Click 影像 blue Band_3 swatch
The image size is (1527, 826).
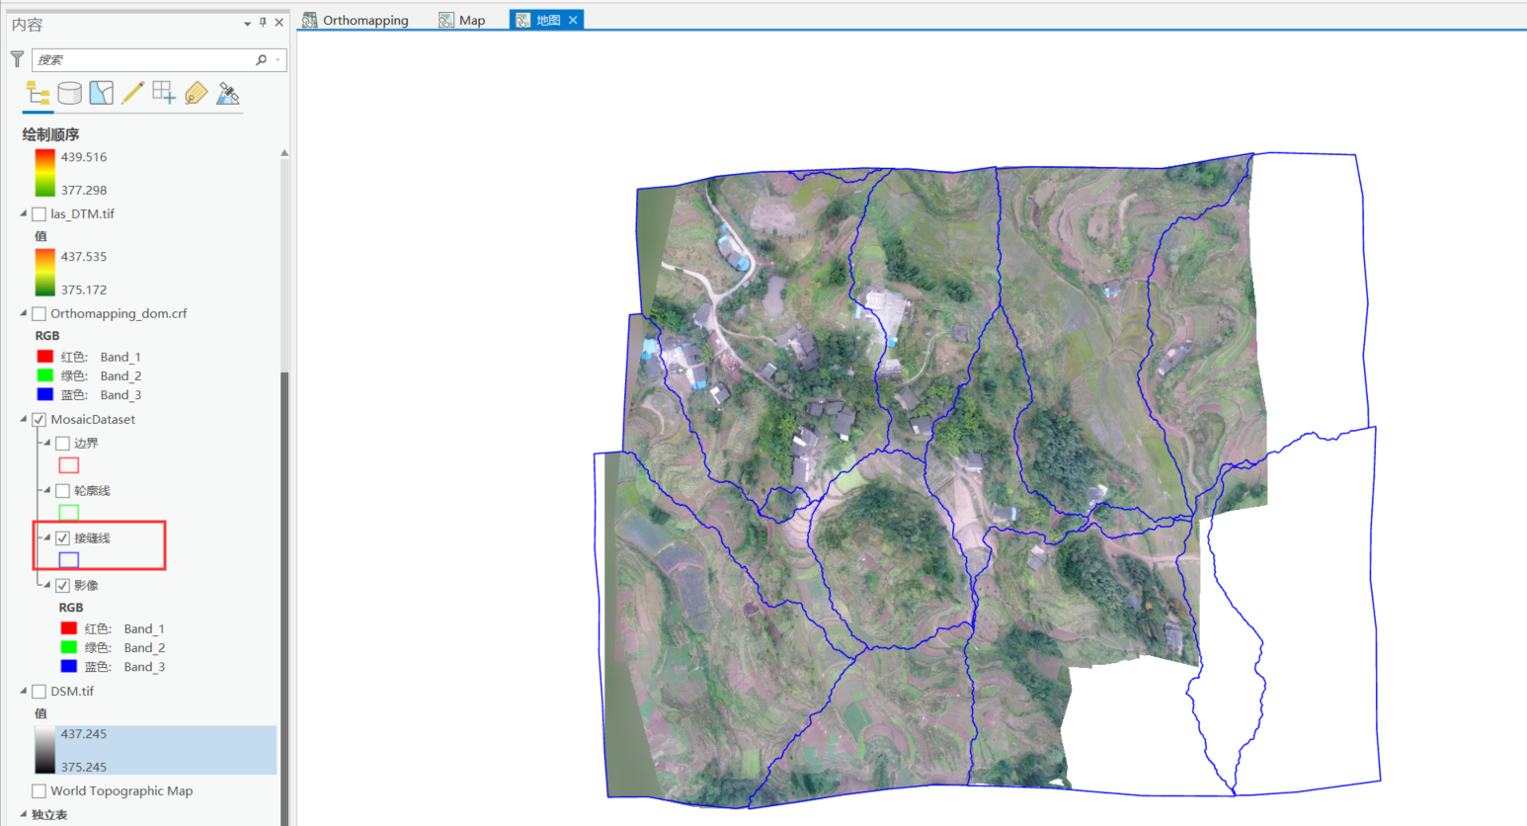(x=69, y=666)
